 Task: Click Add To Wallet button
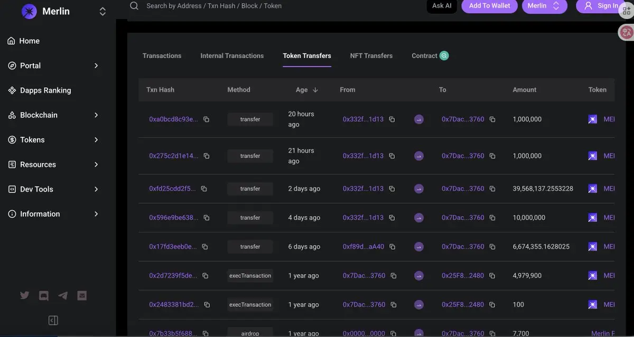pos(489,6)
